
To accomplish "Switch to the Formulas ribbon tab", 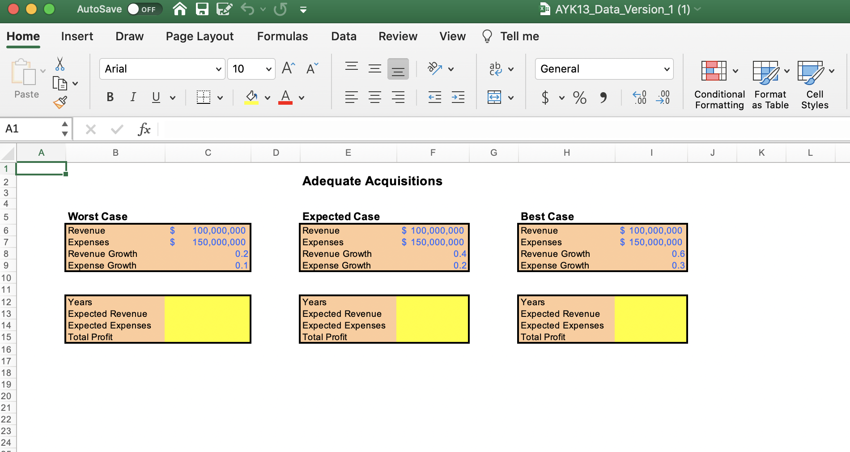I will pos(282,36).
